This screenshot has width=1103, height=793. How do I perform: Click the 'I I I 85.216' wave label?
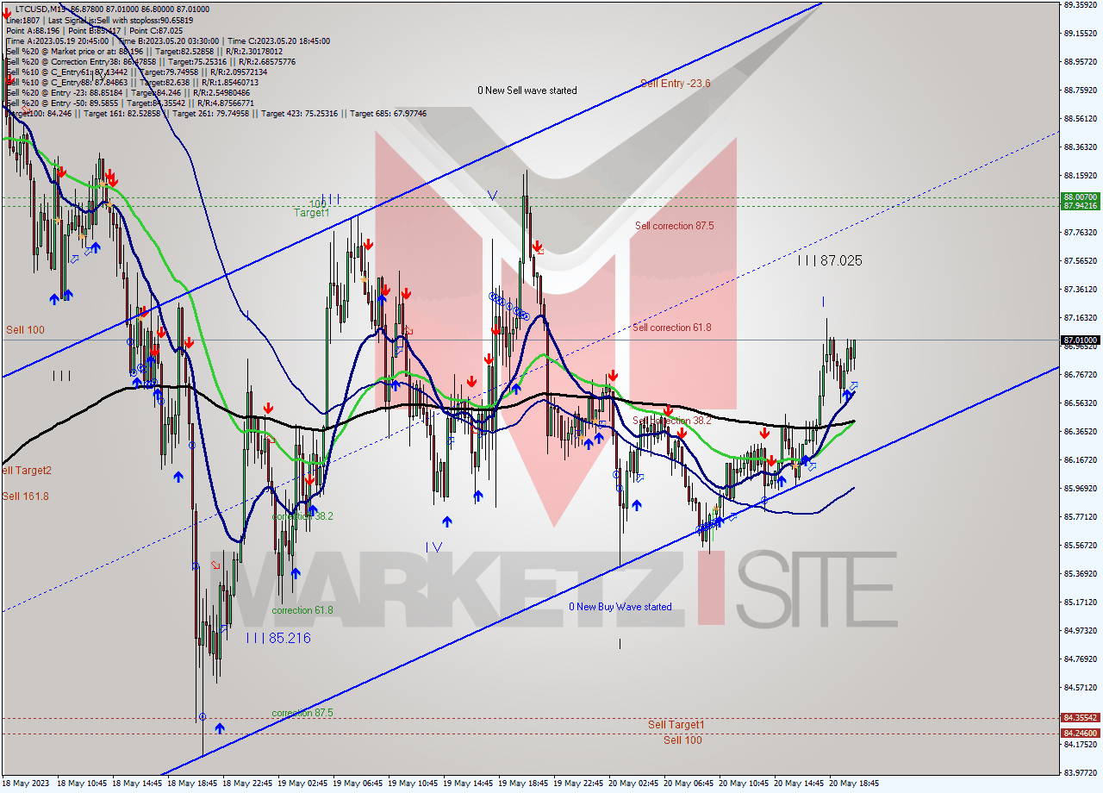tap(277, 638)
